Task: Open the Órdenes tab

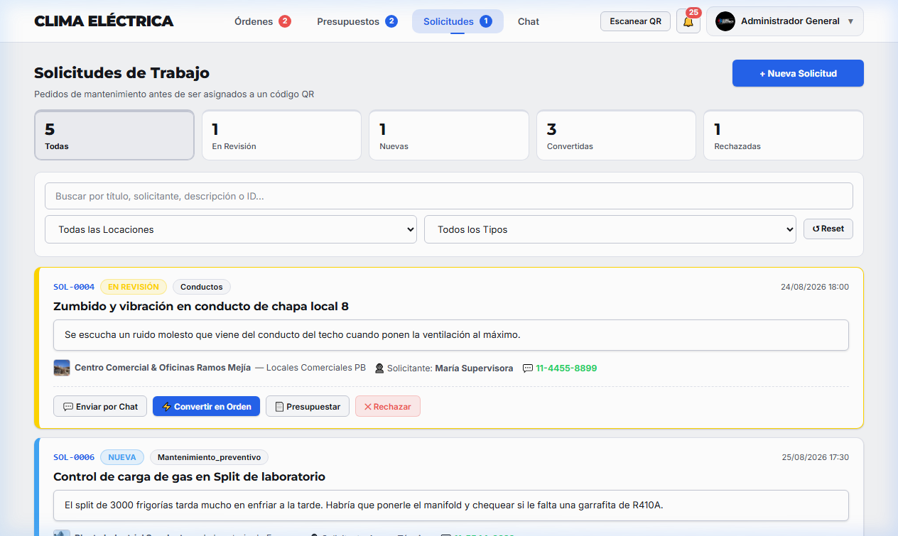Action: click(262, 21)
